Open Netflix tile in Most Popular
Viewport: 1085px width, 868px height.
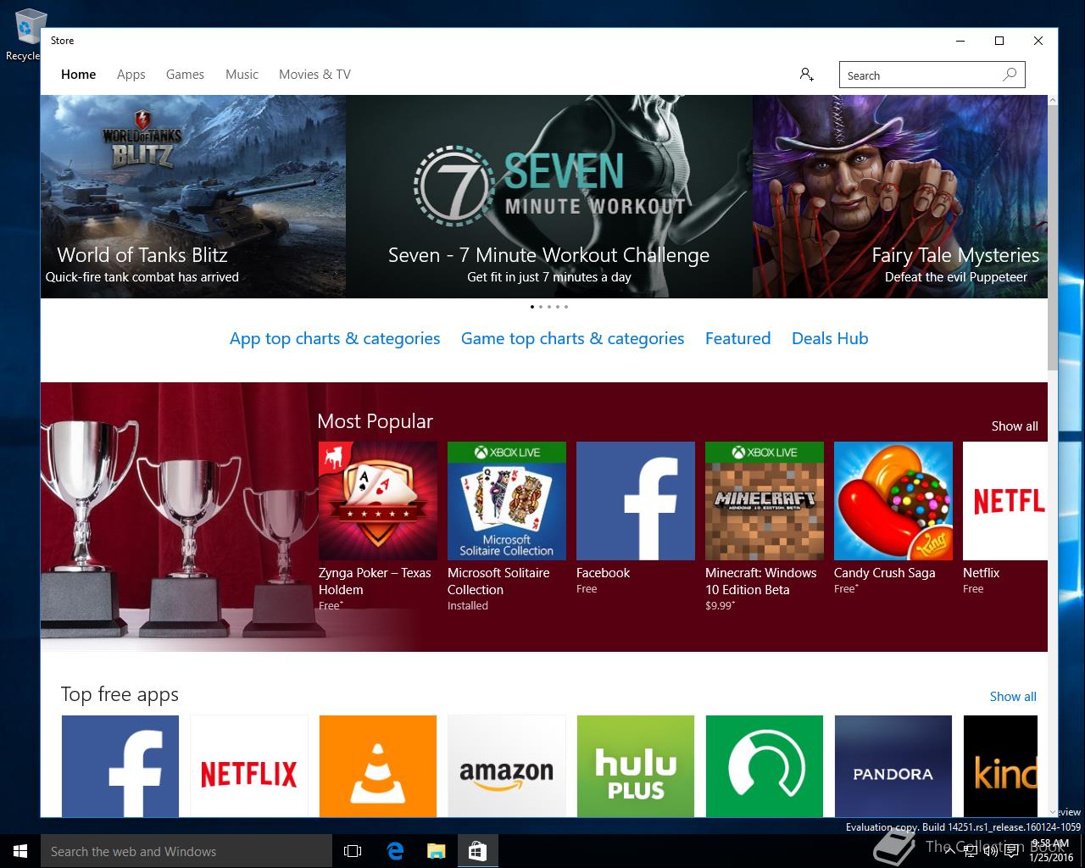click(x=1005, y=500)
